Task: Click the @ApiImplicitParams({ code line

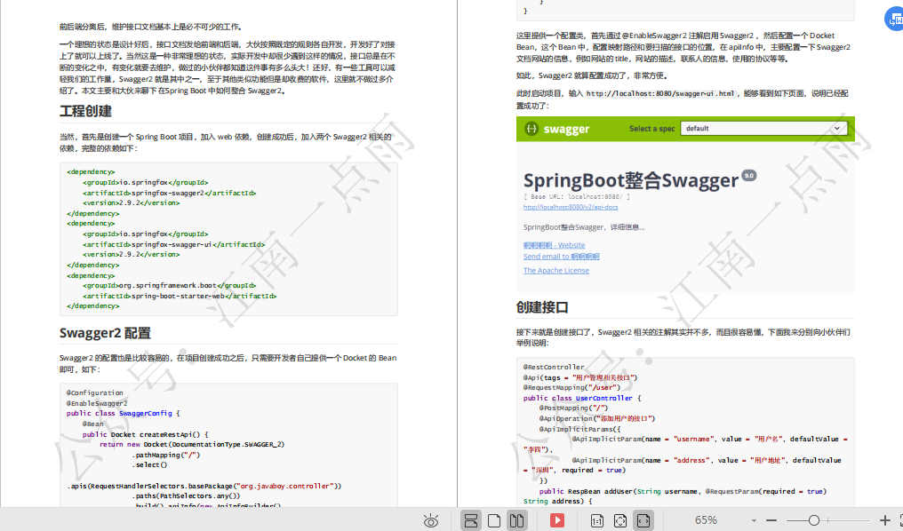Action: click(x=579, y=429)
